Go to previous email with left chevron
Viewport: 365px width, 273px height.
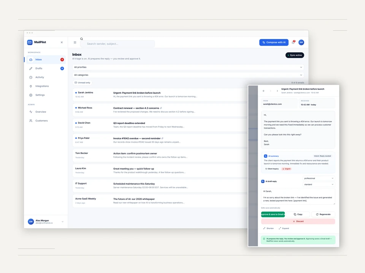click(x=270, y=91)
